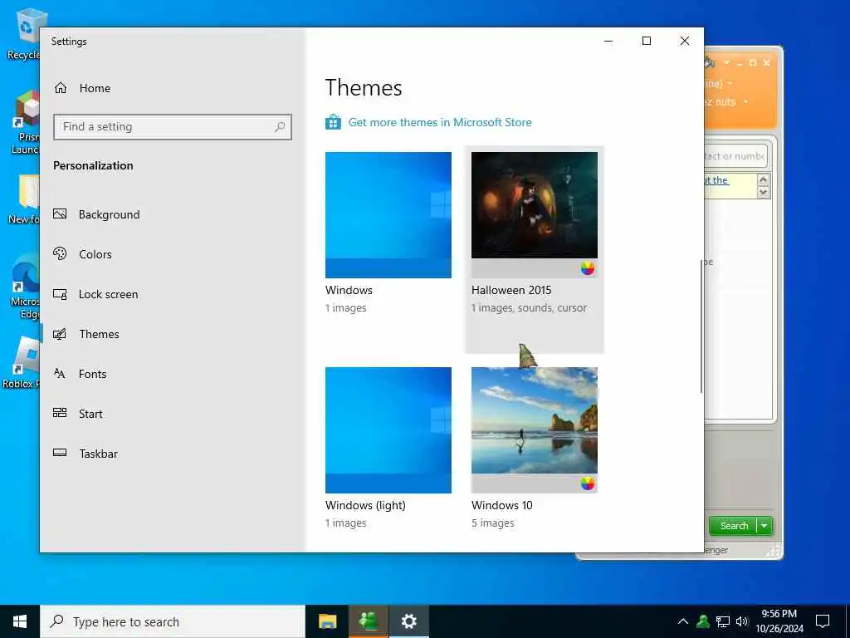Viewport: 850px width, 638px height.
Task: Maximize the Settings window
Action: [x=646, y=41]
